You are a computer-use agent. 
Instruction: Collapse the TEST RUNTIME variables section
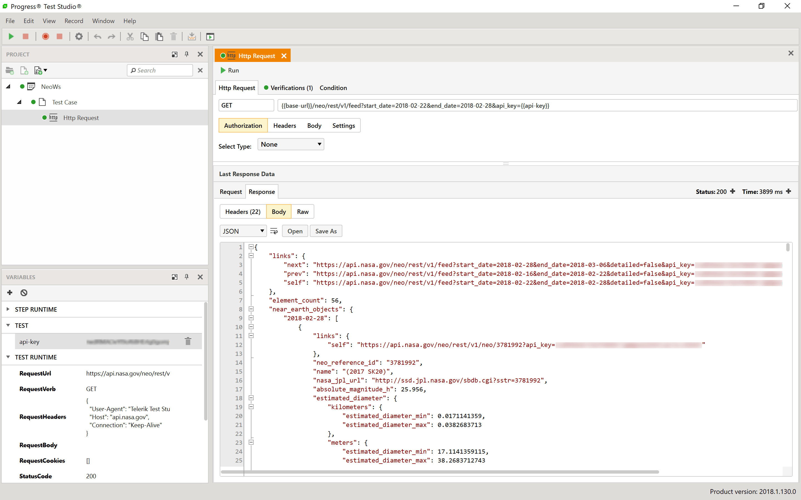click(x=8, y=357)
